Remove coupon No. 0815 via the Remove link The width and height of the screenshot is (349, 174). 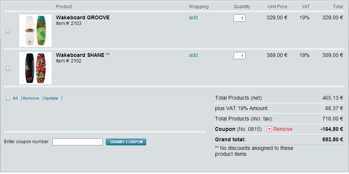(x=283, y=129)
